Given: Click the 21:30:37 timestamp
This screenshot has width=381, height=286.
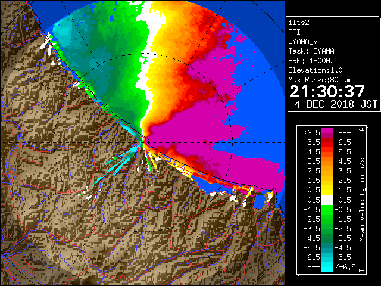Looking at the screenshot, I should (327, 91).
